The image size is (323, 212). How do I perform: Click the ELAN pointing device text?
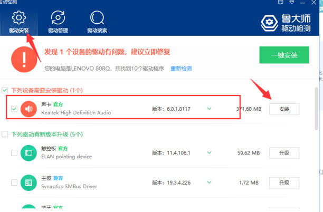coord(66,157)
